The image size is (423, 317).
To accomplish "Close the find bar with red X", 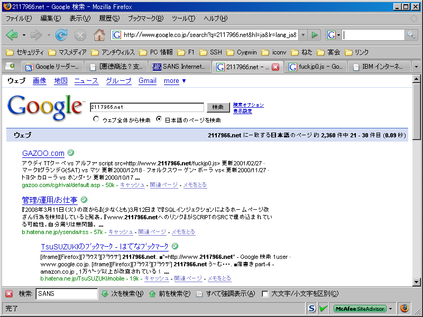I will [9, 294].
